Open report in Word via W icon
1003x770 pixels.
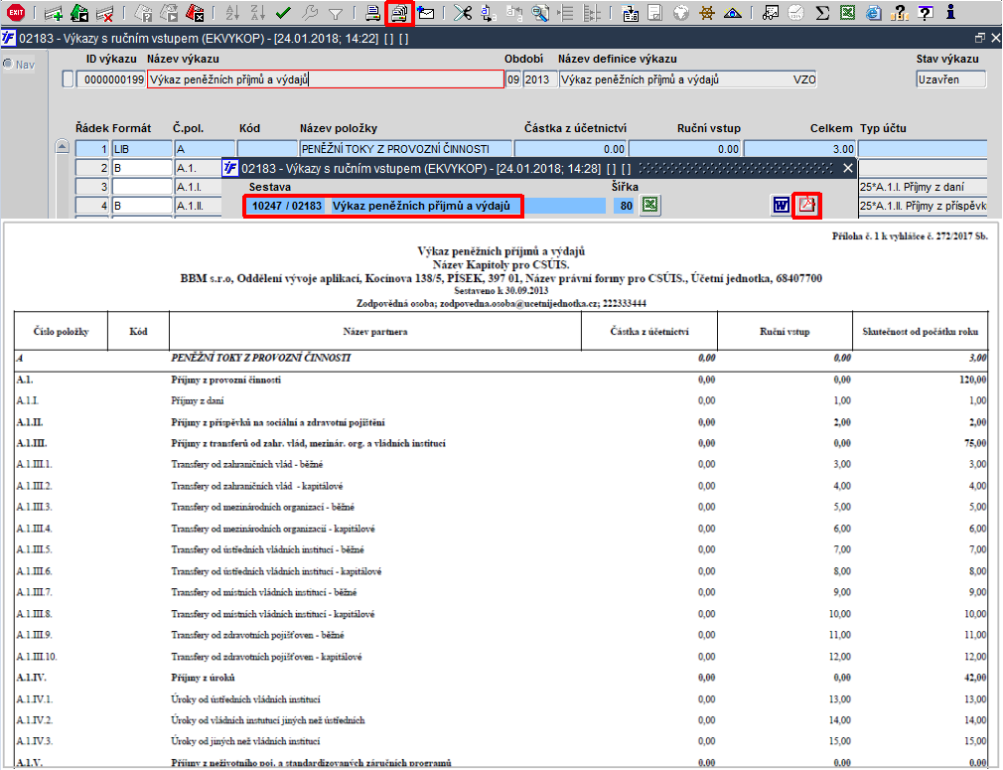781,206
